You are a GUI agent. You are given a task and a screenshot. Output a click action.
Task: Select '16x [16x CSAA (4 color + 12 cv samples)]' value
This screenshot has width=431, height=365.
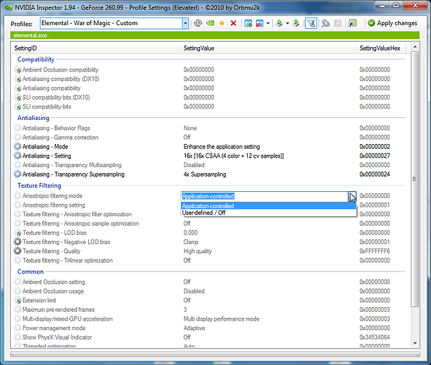point(234,156)
